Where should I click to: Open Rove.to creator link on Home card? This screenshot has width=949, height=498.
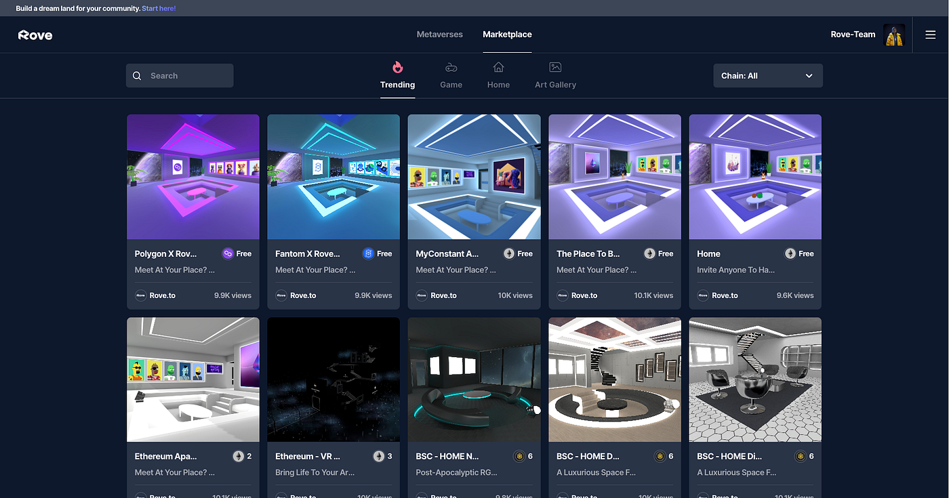[725, 295]
